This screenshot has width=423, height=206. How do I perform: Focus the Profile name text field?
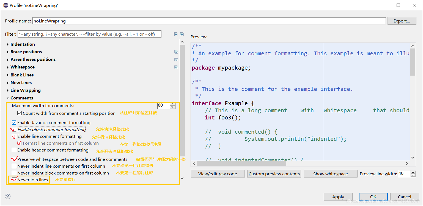pos(209,21)
